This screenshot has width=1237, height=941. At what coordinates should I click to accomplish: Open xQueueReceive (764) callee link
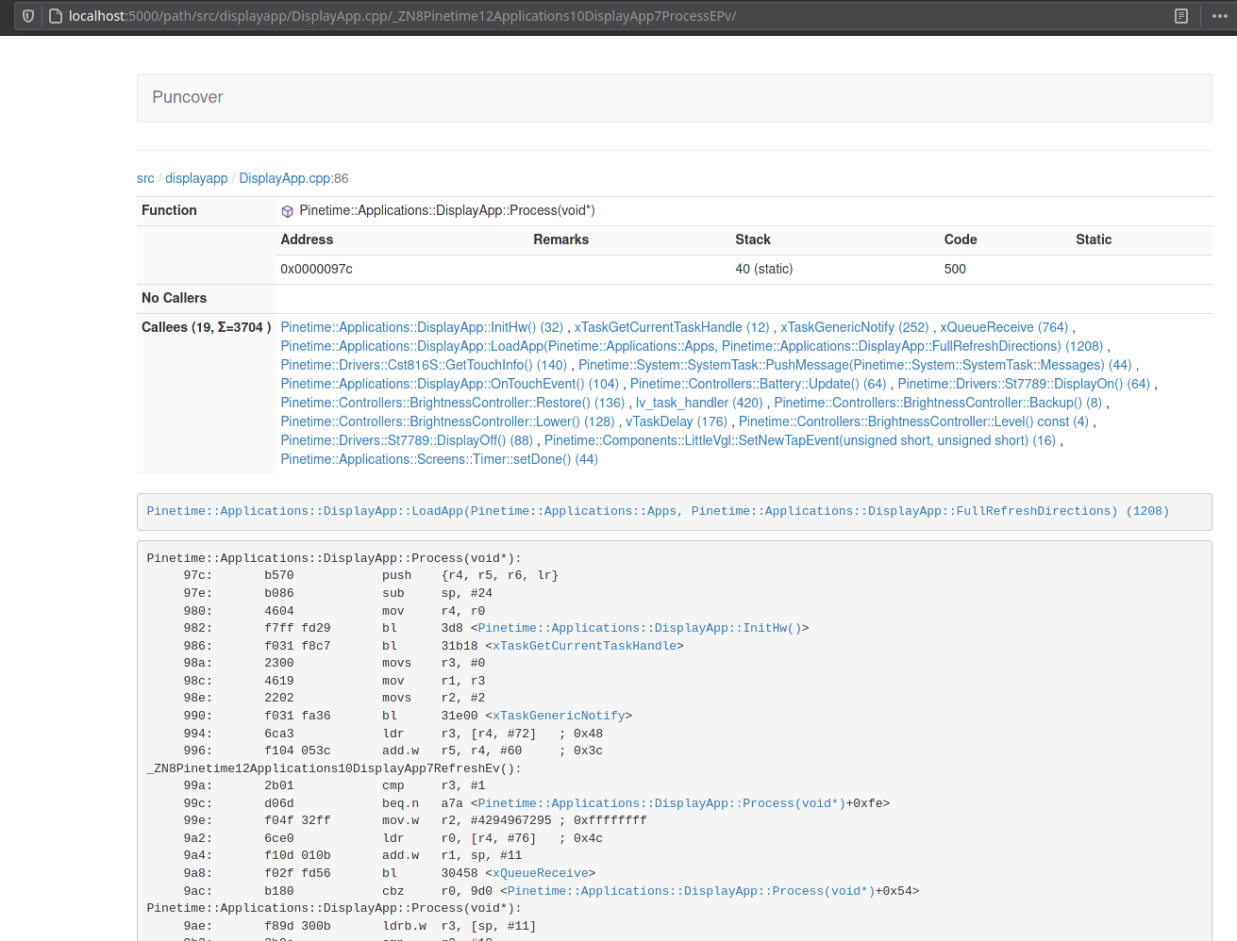pyautogui.click(x=1004, y=327)
